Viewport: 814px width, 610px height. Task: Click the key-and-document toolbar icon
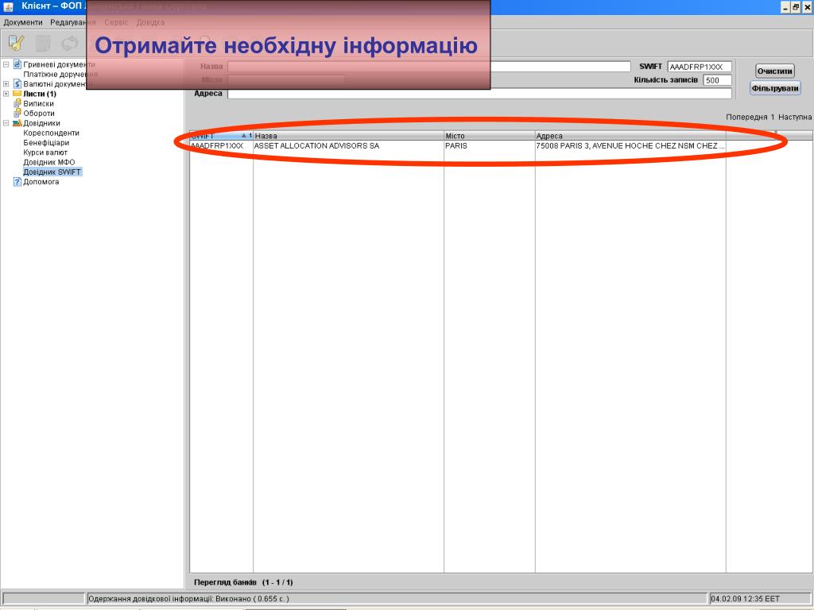pyautogui.click(x=16, y=43)
